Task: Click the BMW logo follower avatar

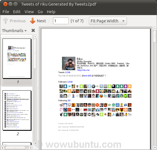Action: (93, 86)
